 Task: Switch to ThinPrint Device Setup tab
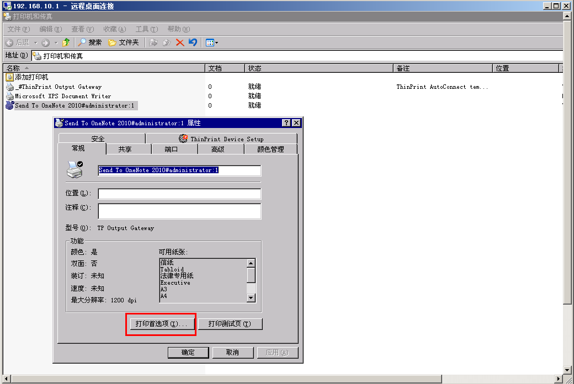coord(221,138)
